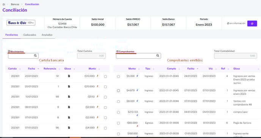Image resolution: width=261 pixels, height=138 pixels.
Task: Click arrow icon next to ($4.000) amount
Action: 97,127
